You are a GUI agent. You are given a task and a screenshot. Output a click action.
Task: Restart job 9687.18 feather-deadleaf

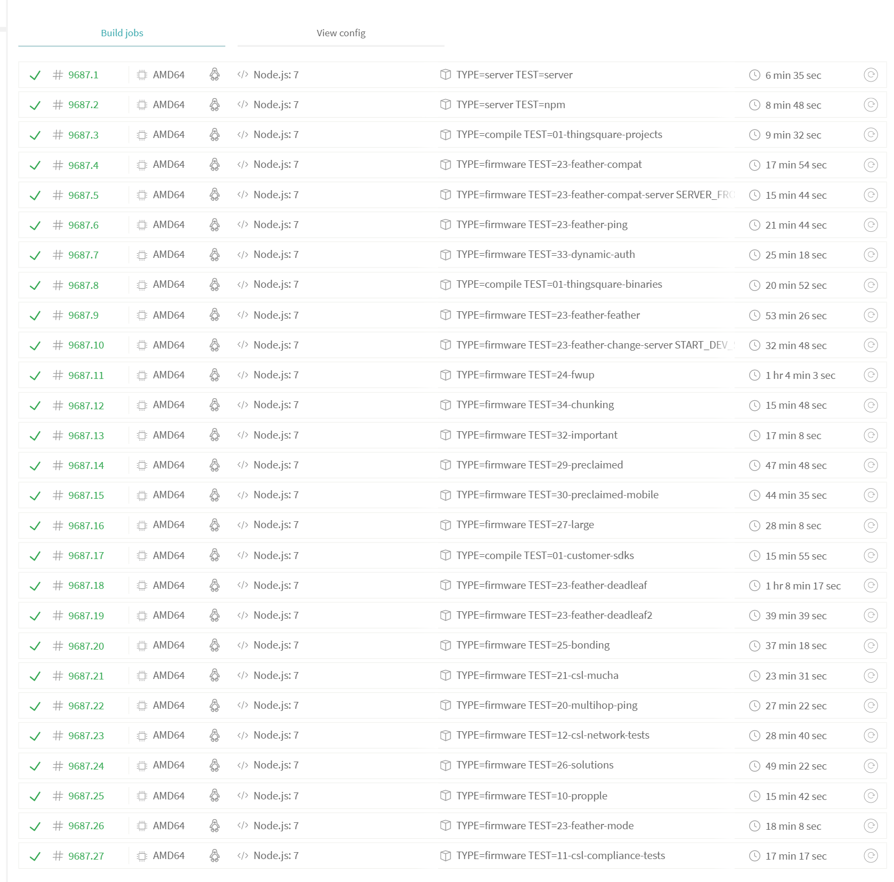pos(871,585)
